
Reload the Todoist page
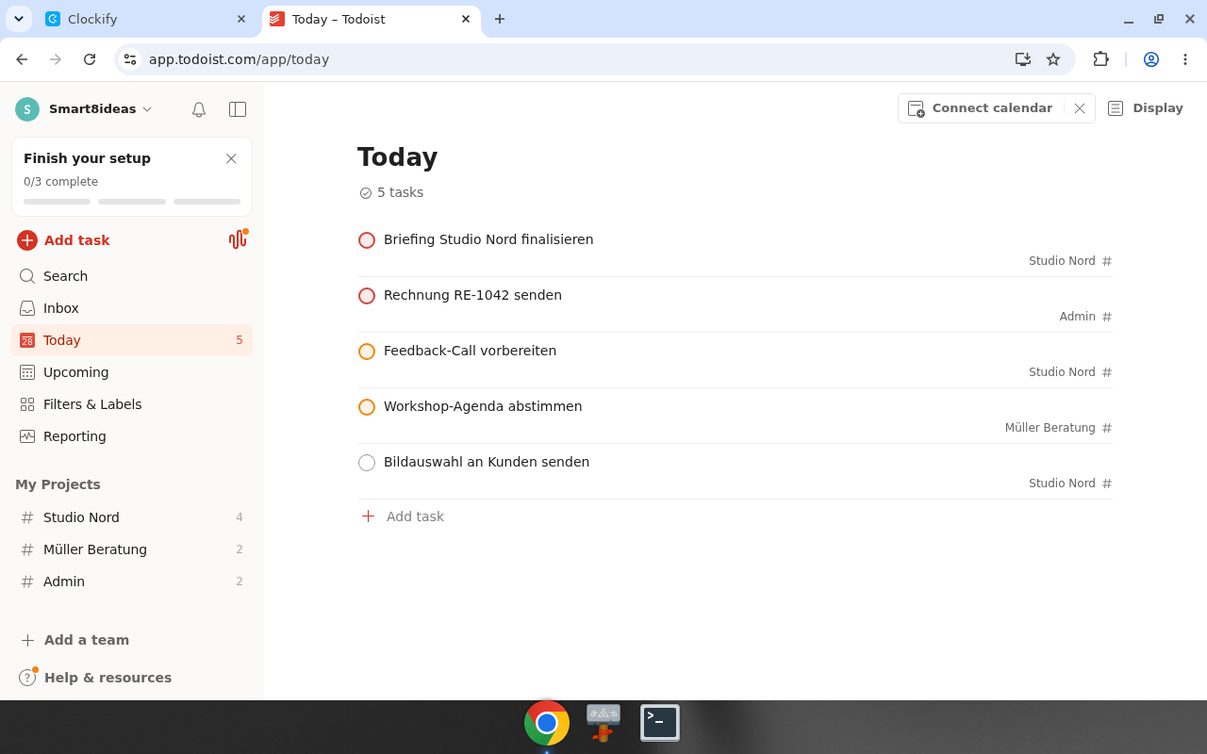[90, 59]
